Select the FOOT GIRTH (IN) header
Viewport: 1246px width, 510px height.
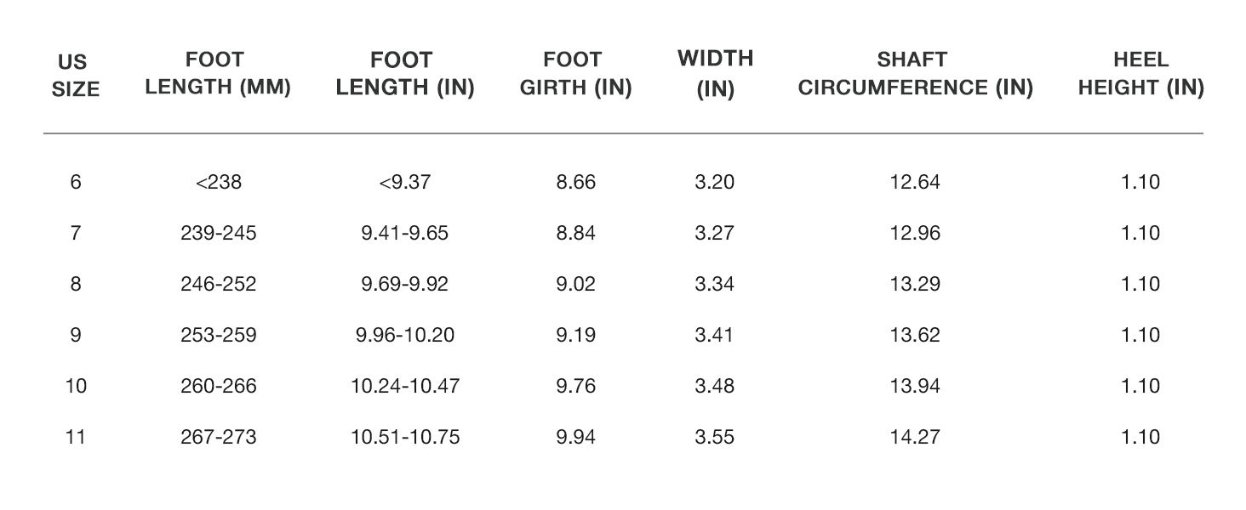[x=575, y=74]
